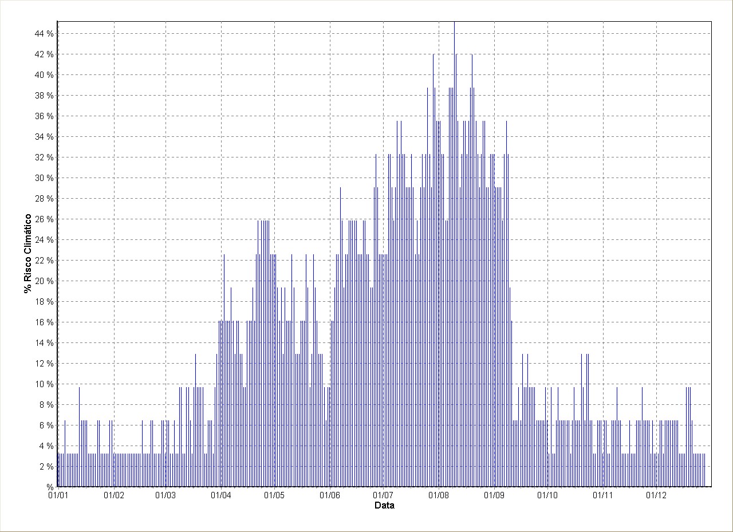Select the '30 %' y-axis tick label
Image resolution: width=733 pixels, height=532 pixels.
pyautogui.click(x=44, y=178)
